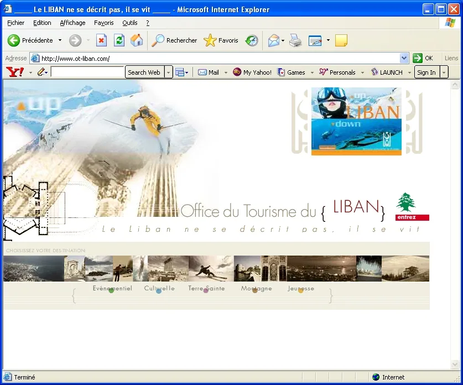This screenshot has width=463, height=385.
Task: Open Favoris star panel
Action: click(210, 40)
